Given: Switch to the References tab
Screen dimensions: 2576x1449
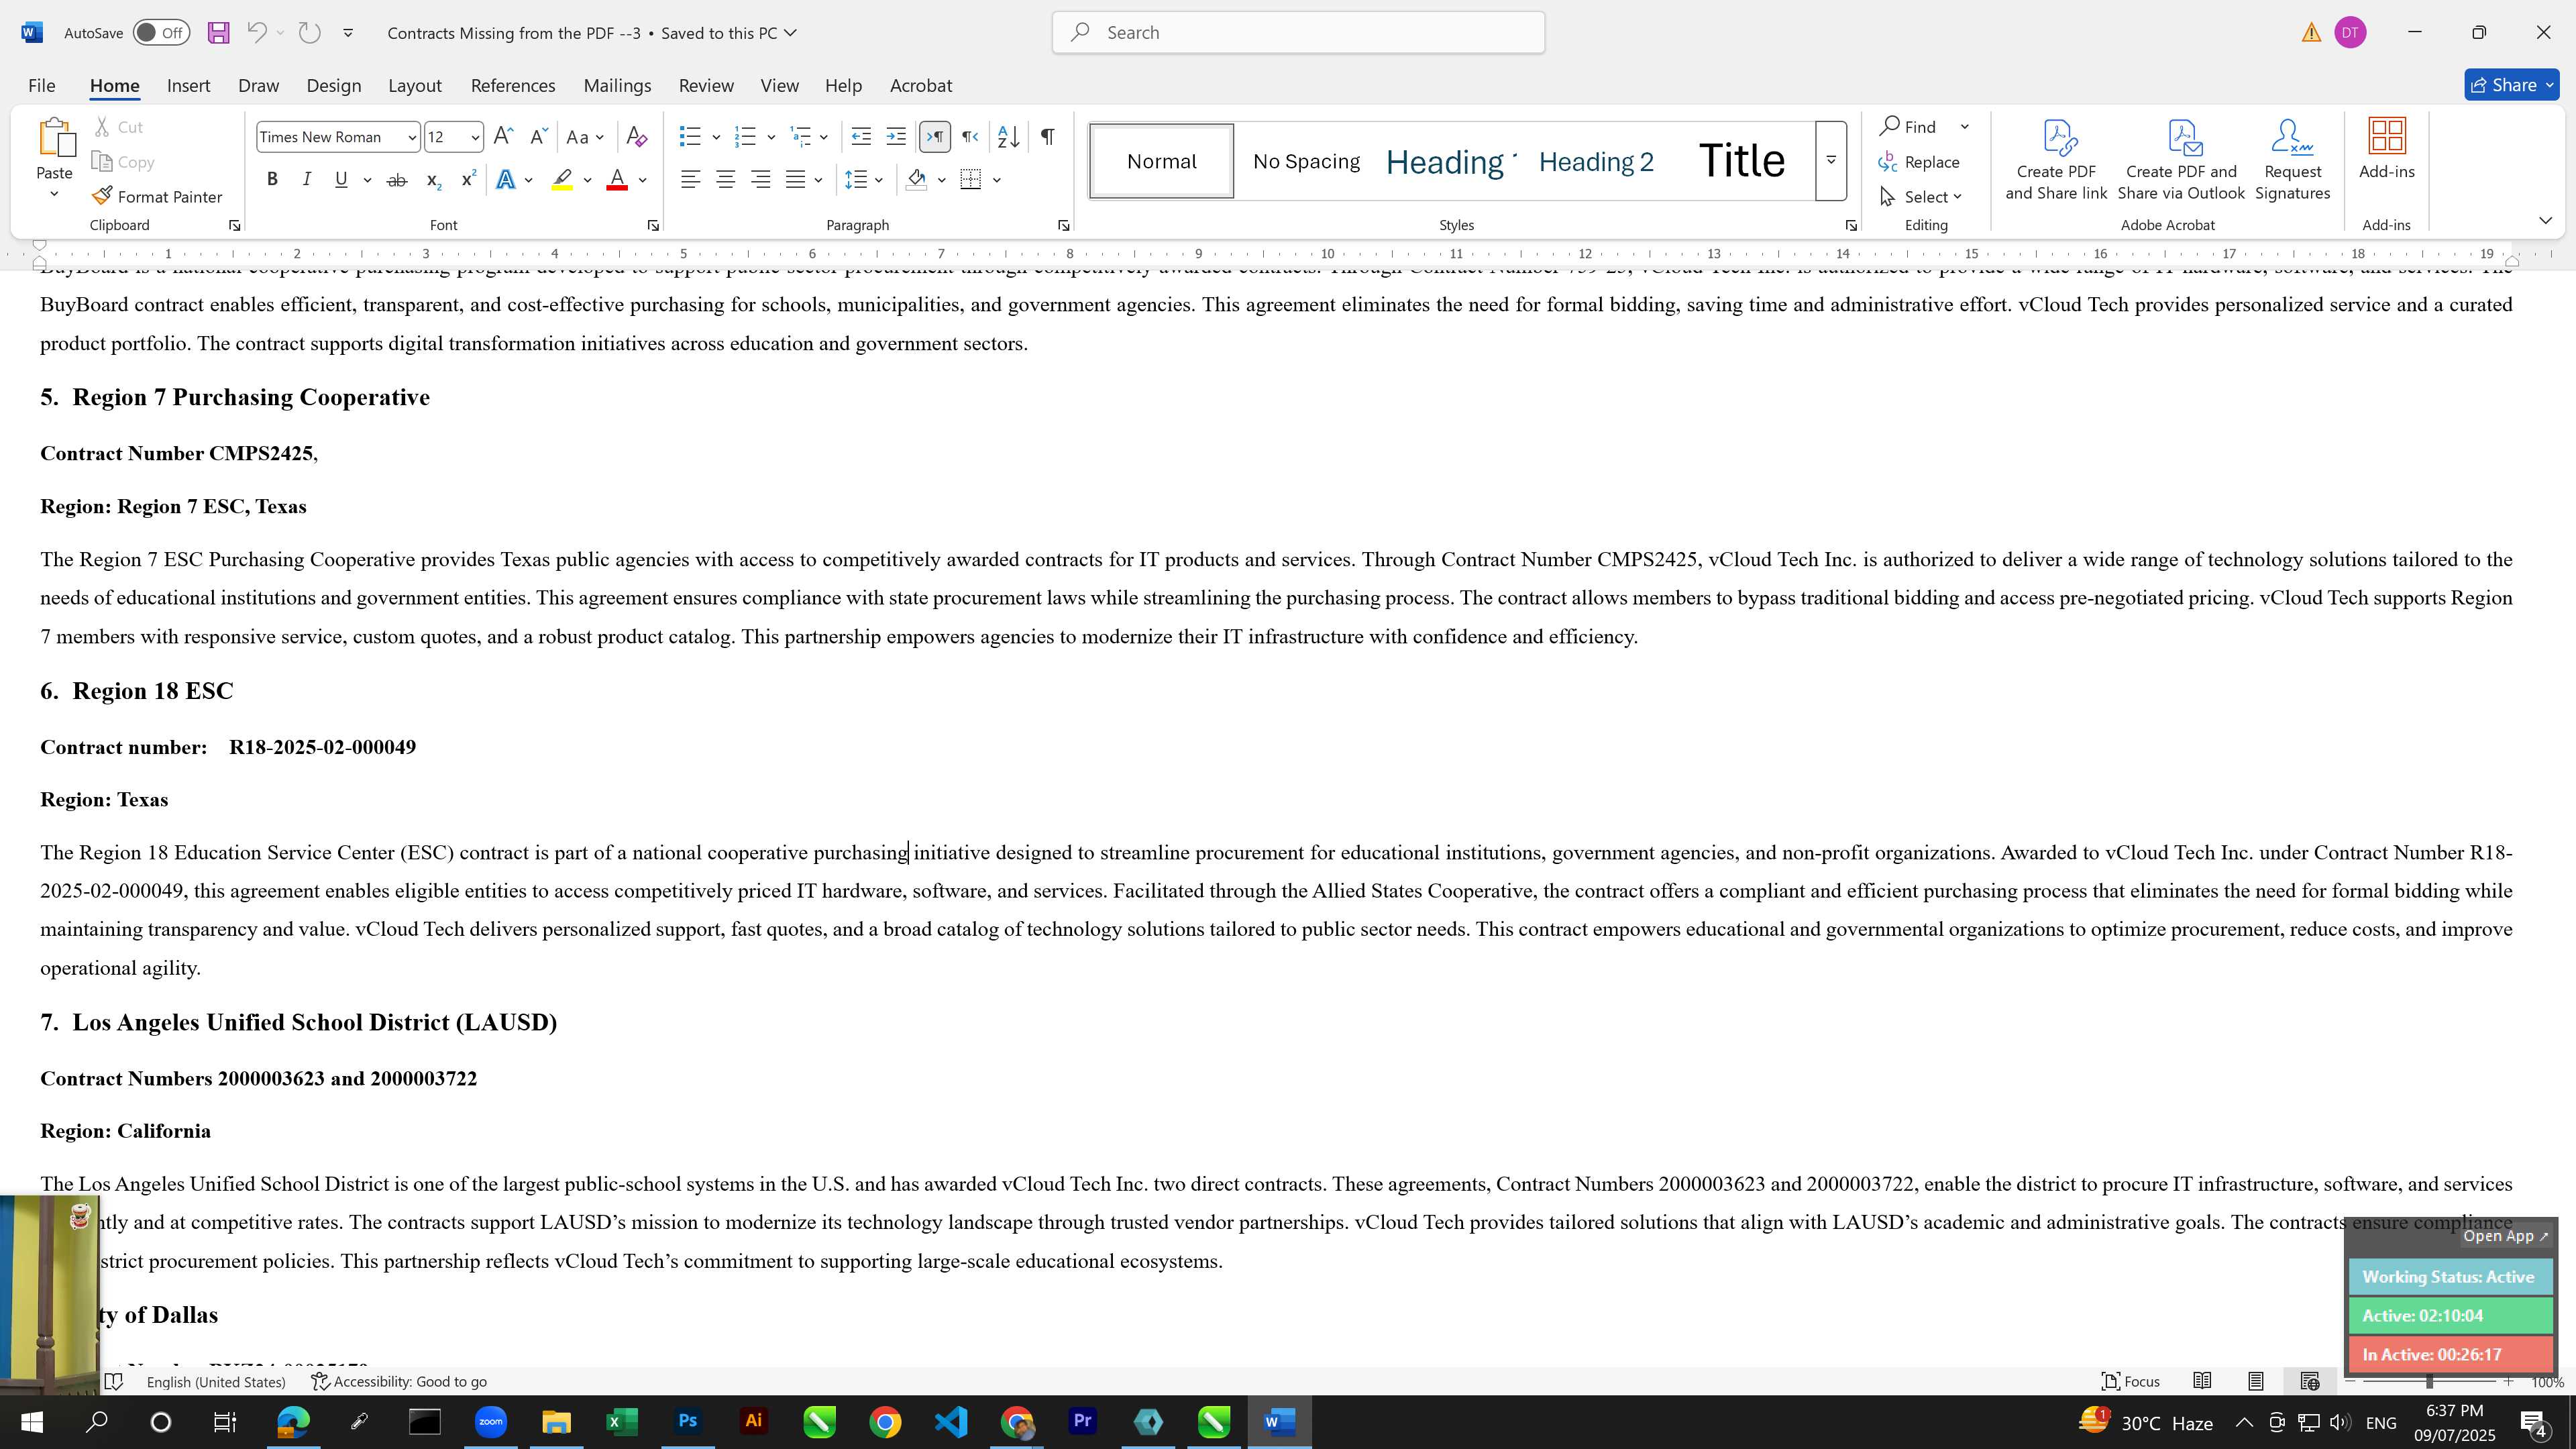Looking at the screenshot, I should [x=513, y=86].
